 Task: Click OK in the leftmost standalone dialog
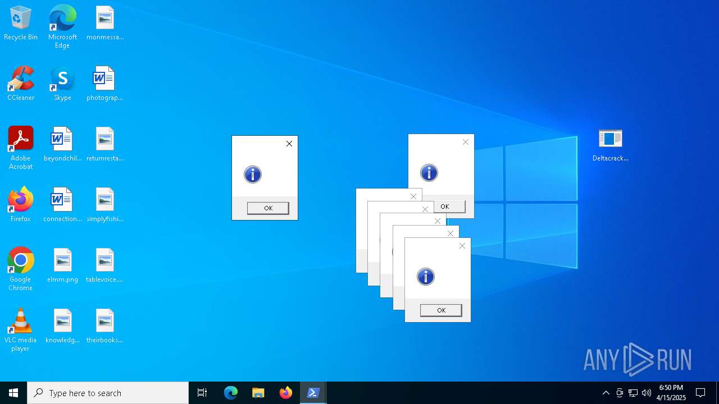(x=268, y=208)
